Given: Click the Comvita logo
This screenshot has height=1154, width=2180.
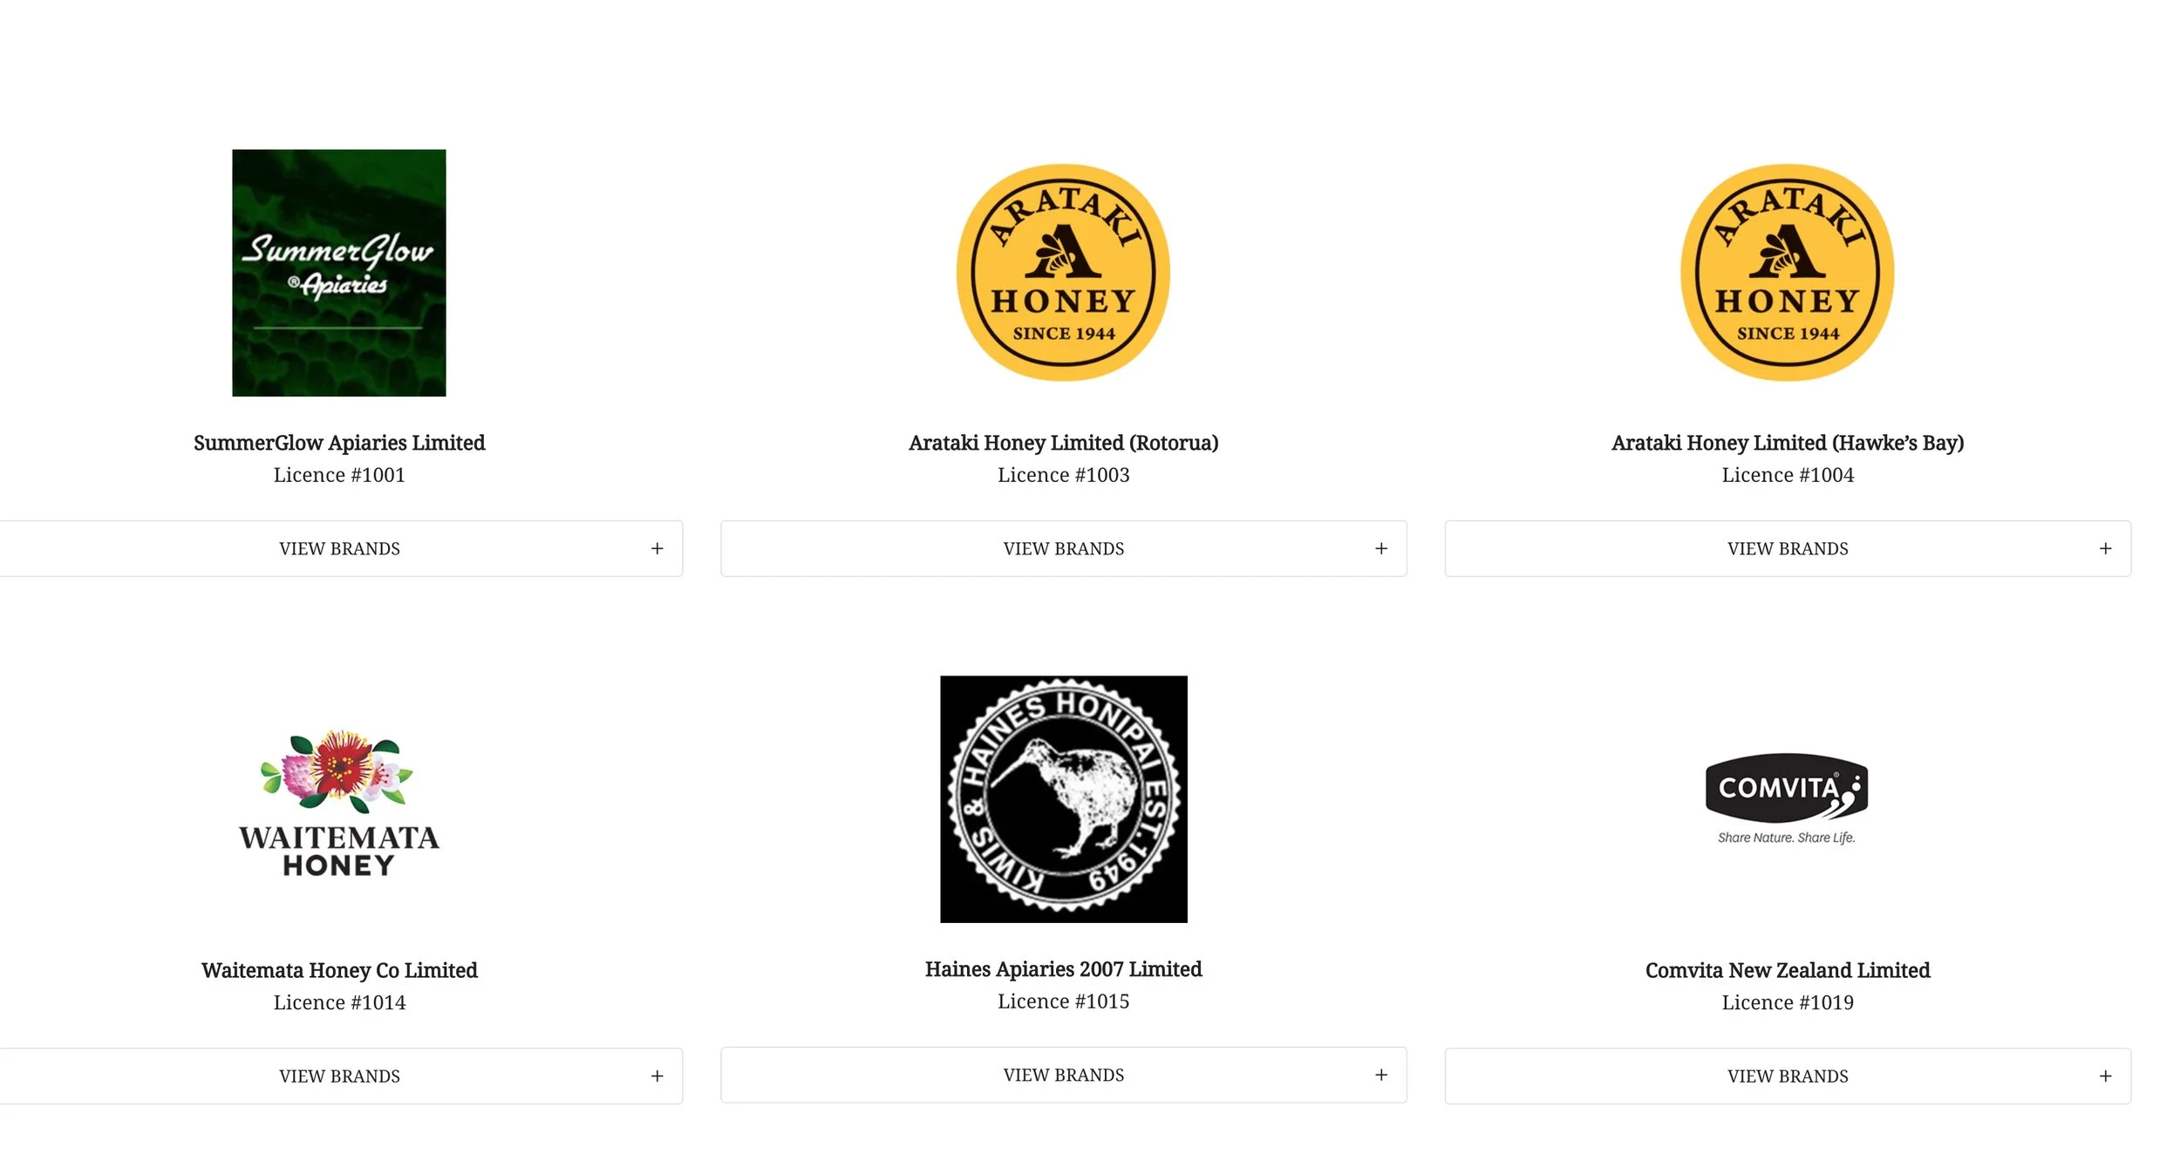Looking at the screenshot, I should pos(1787,798).
